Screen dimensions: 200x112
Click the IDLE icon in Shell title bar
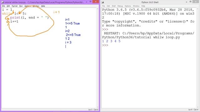(103, 2)
